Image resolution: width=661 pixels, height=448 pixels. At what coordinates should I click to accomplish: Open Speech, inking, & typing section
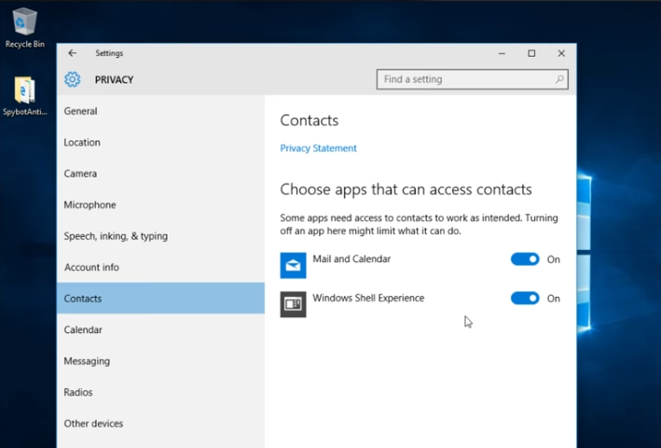(160, 236)
